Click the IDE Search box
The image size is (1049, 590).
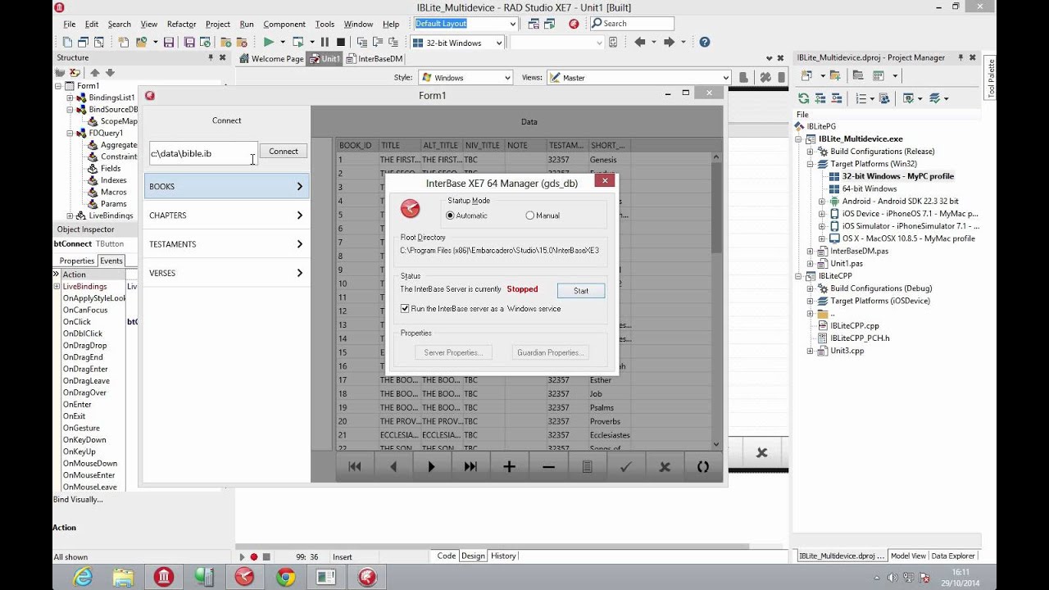point(632,24)
